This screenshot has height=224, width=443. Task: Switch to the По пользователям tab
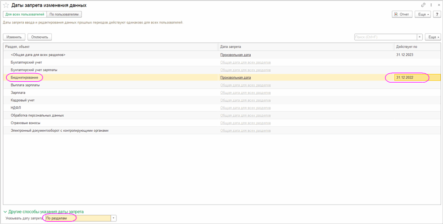click(64, 15)
